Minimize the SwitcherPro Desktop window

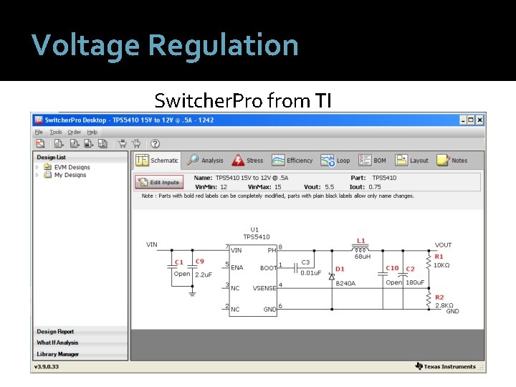pos(463,120)
